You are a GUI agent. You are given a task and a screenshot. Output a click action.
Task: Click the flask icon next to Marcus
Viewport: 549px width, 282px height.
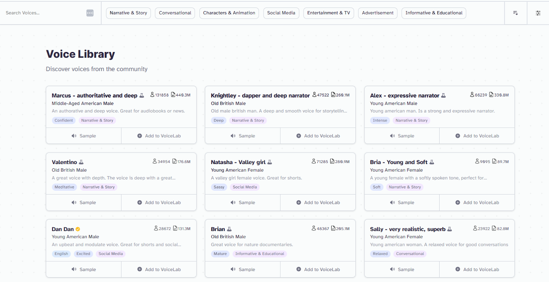point(142,96)
